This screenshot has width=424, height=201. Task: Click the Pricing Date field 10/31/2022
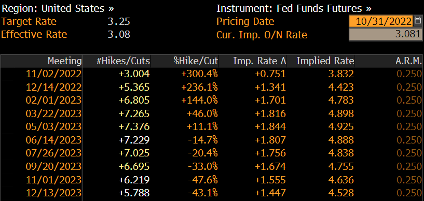coord(381,21)
